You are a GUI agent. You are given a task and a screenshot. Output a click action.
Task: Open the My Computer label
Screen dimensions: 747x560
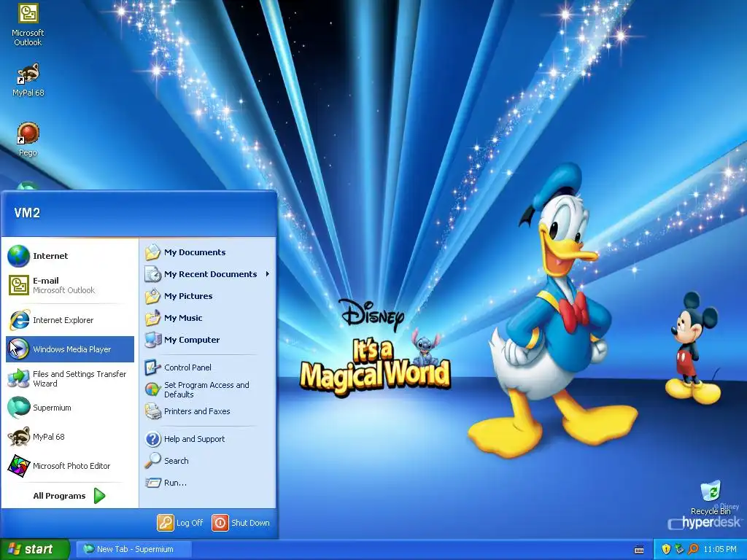click(x=192, y=340)
